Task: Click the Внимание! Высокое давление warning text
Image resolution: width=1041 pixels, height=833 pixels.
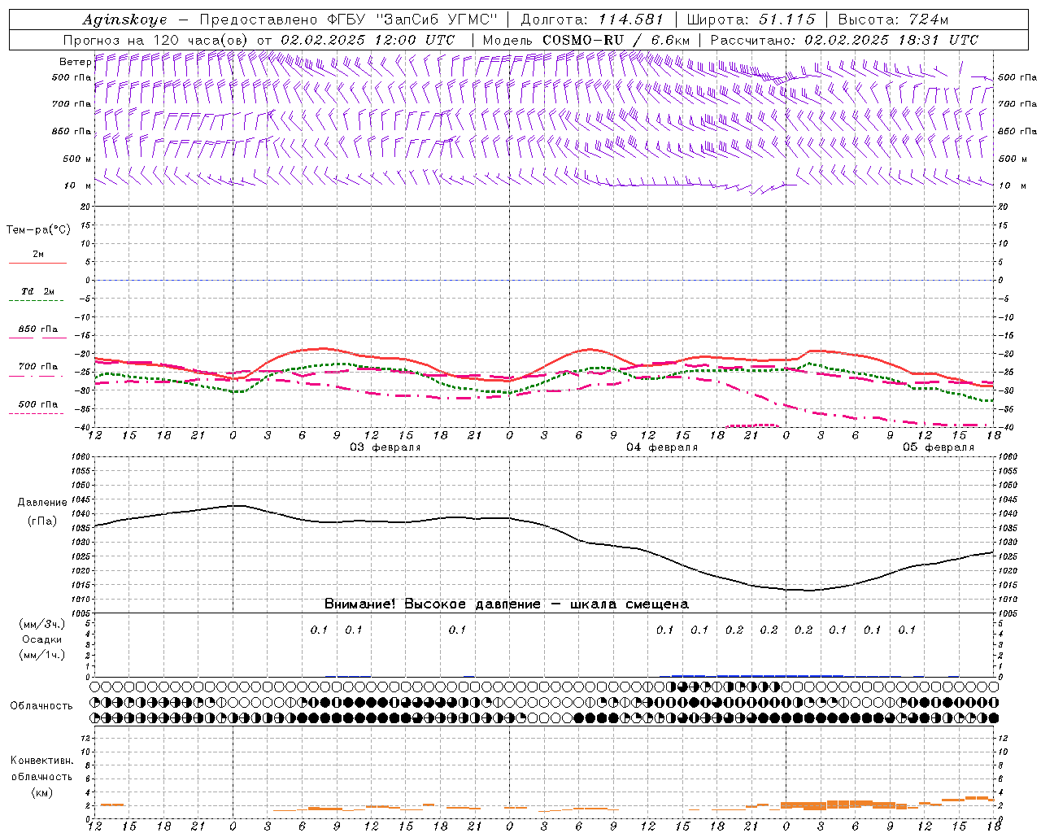Action: 507,604
